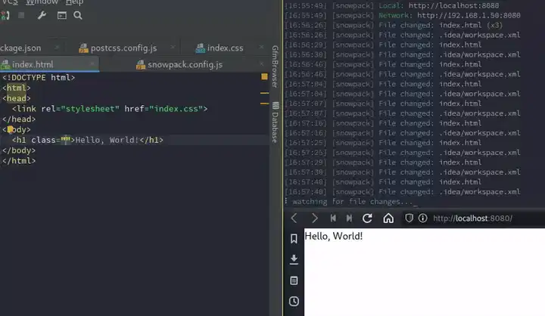This screenshot has height=316, width=545.
Task: Toggle the GfmBrowser tool window
Action: 275,68
